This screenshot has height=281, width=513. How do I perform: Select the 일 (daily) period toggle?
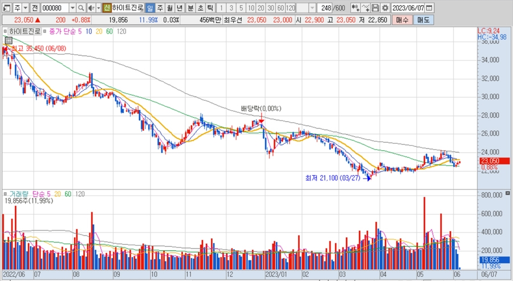click(149, 8)
